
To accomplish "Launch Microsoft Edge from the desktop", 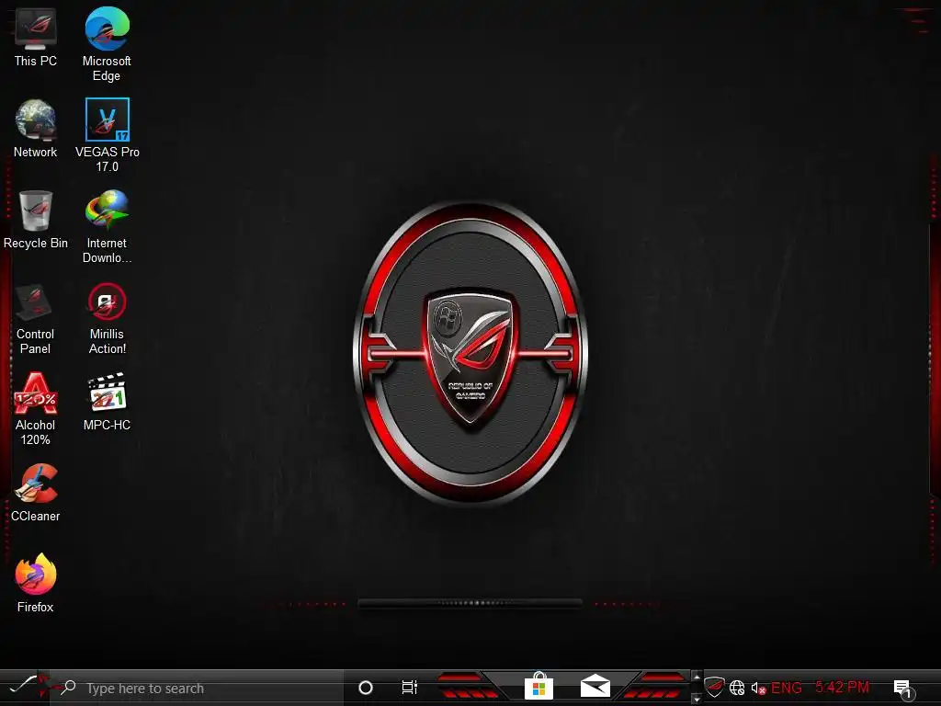I will point(107,43).
